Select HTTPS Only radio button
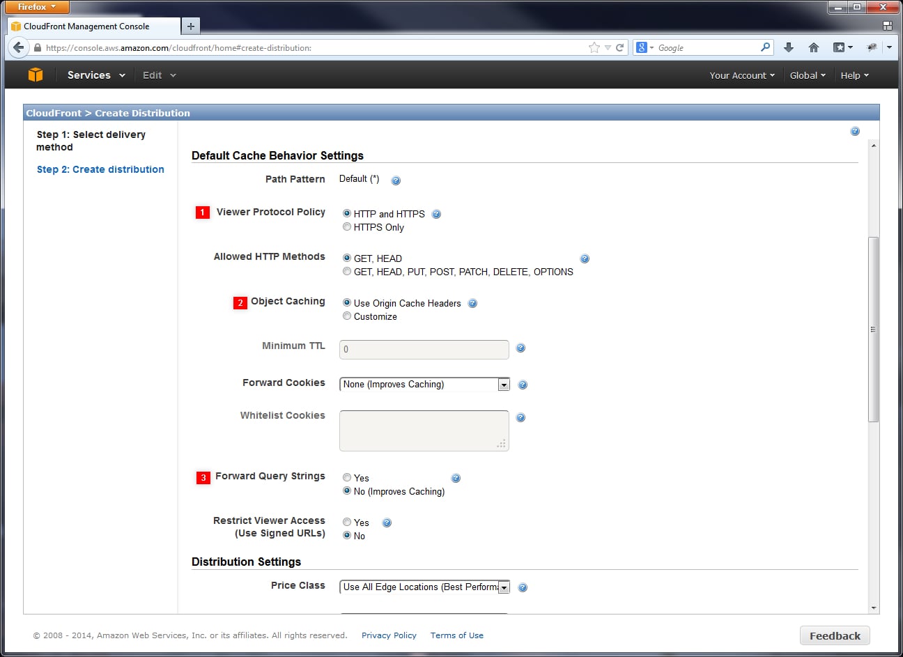Image resolution: width=903 pixels, height=657 pixels. [347, 226]
